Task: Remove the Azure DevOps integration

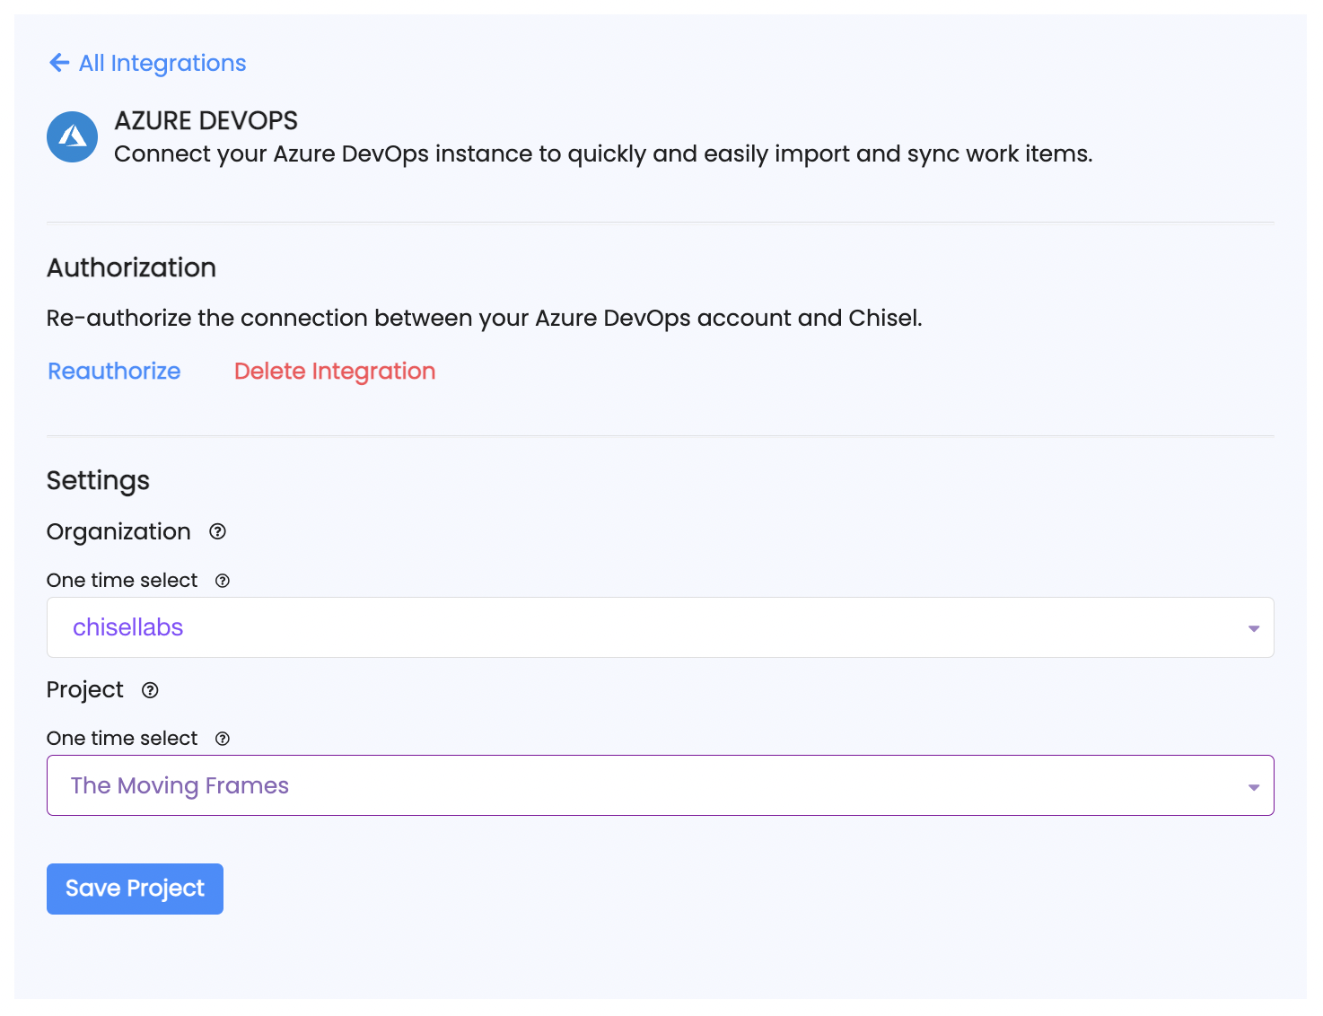Action: point(334,371)
